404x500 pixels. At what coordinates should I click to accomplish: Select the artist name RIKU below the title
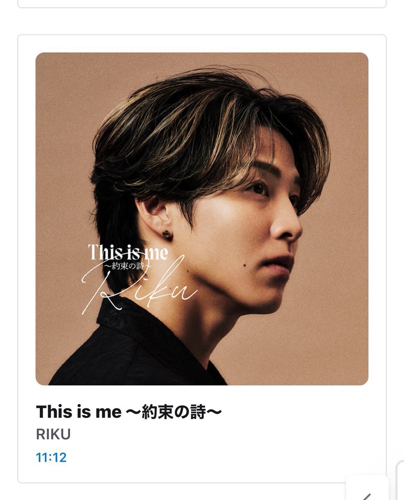point(53,434)
